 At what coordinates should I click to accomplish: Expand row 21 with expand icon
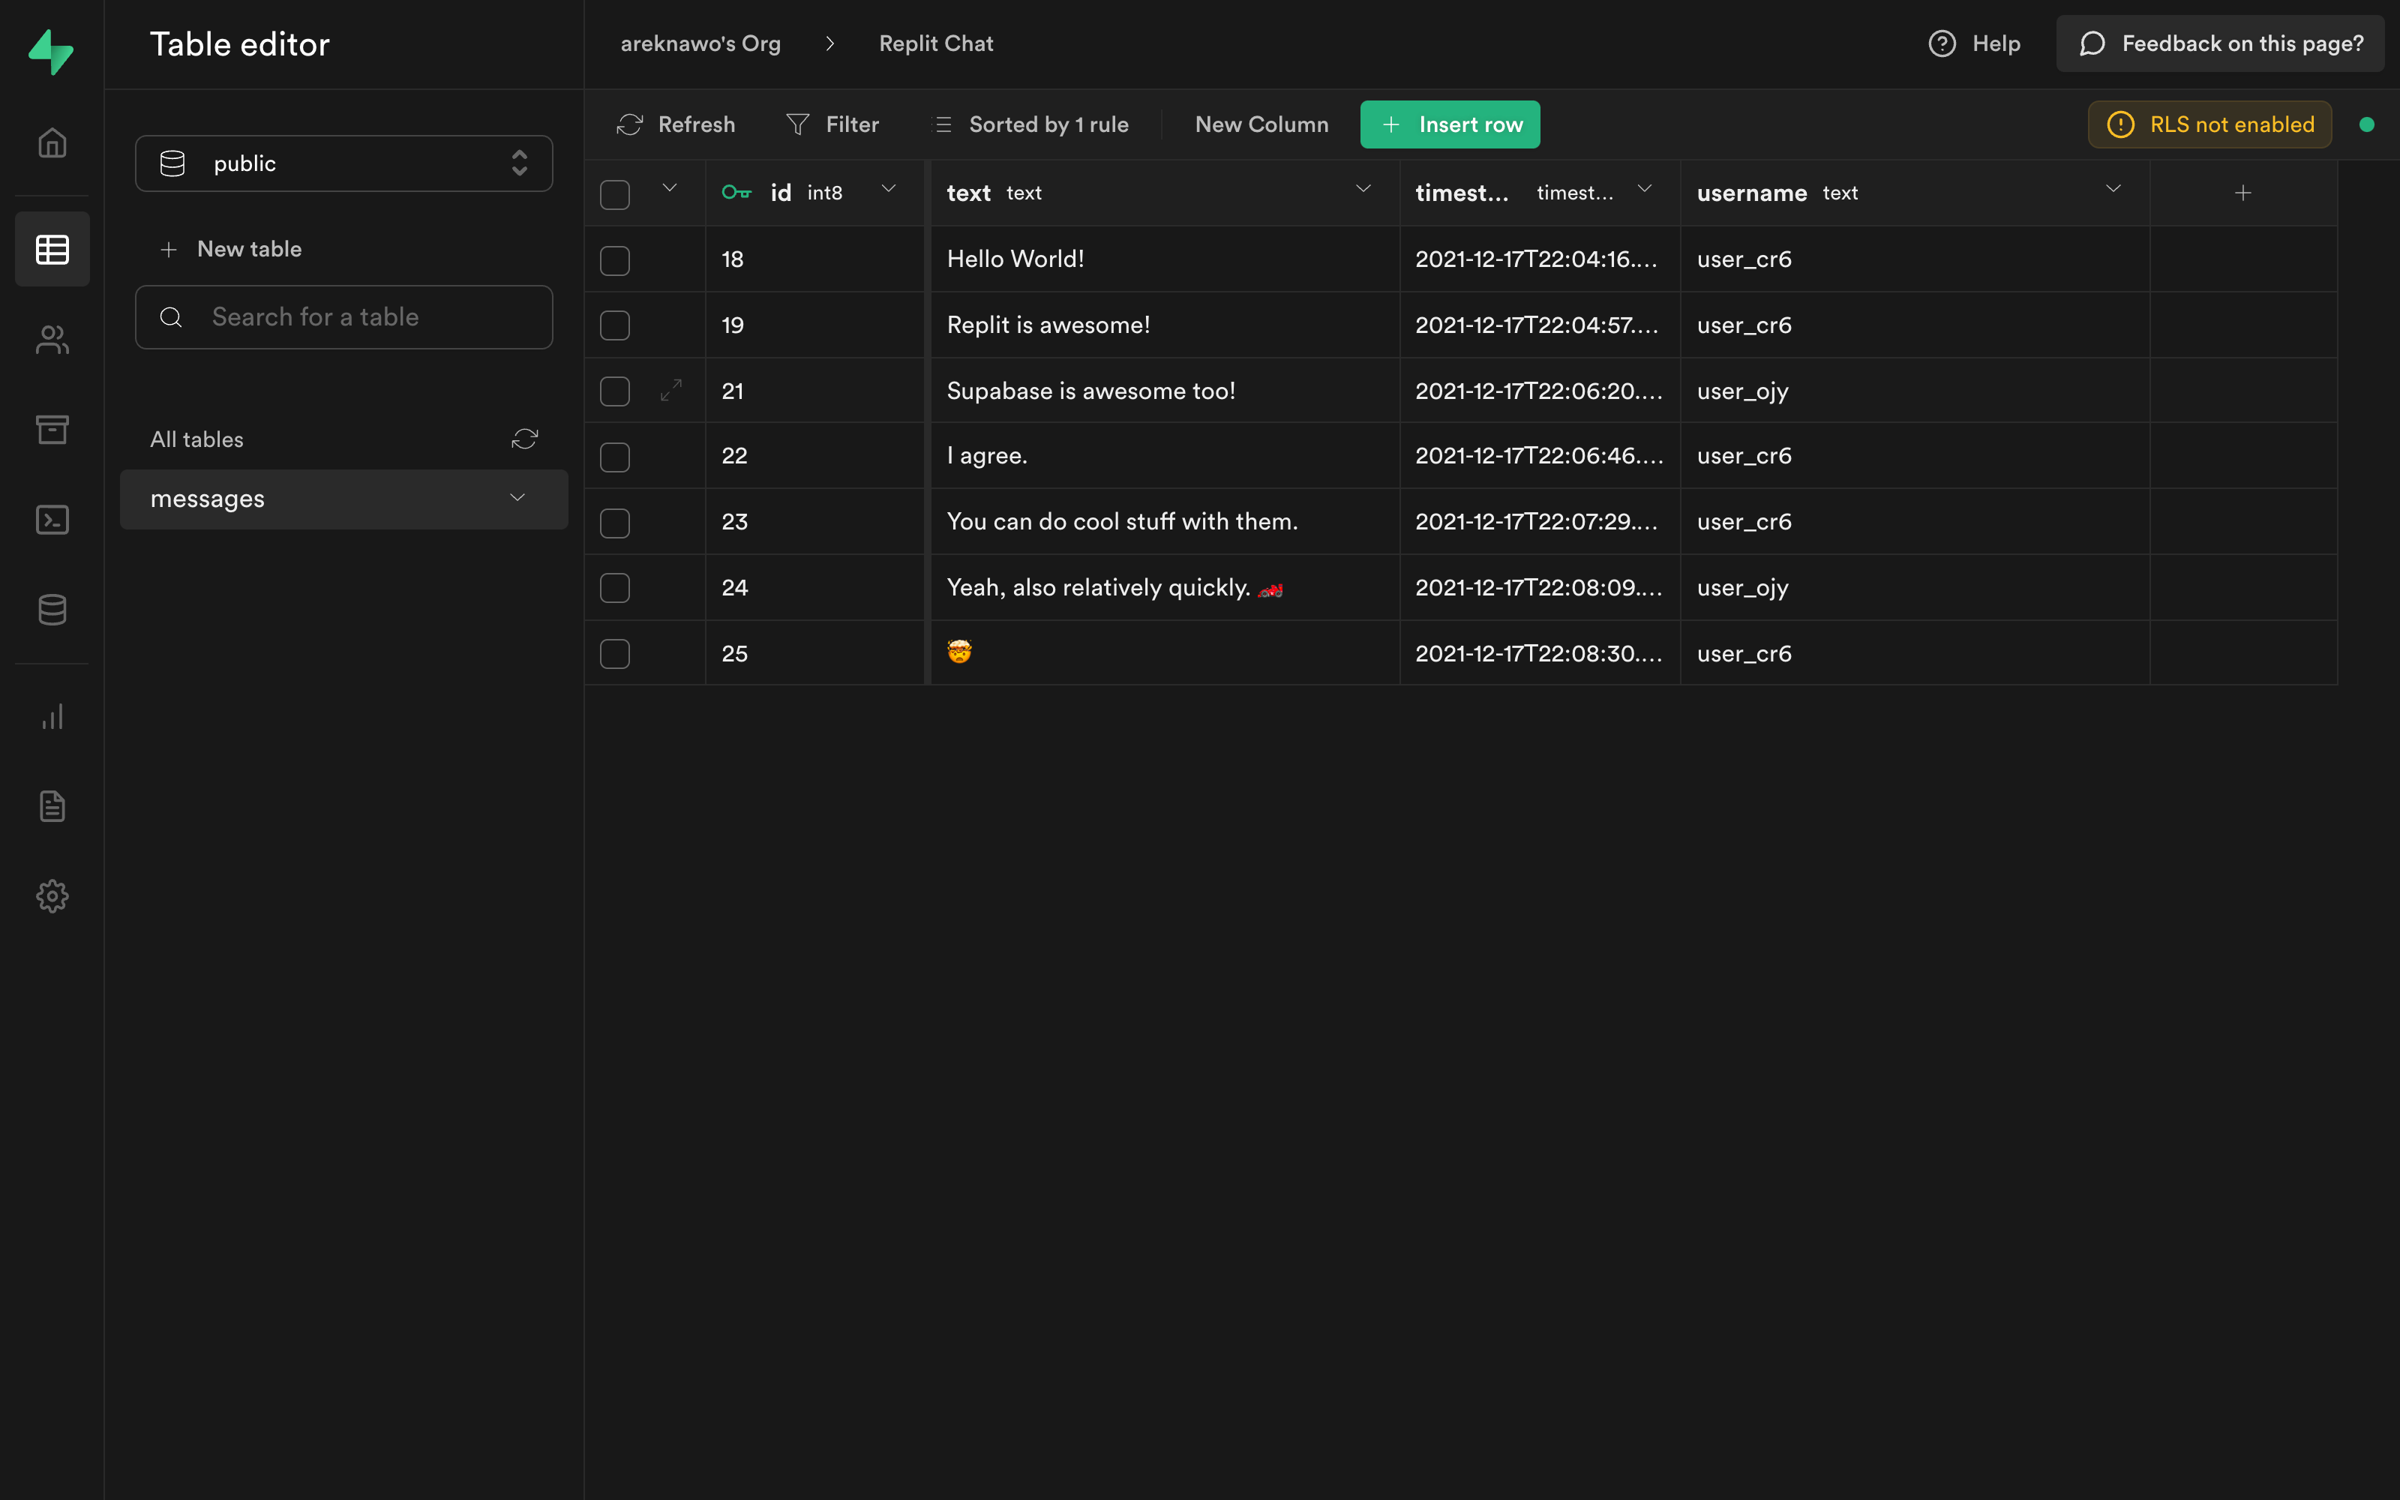click(x=671, y=390)
